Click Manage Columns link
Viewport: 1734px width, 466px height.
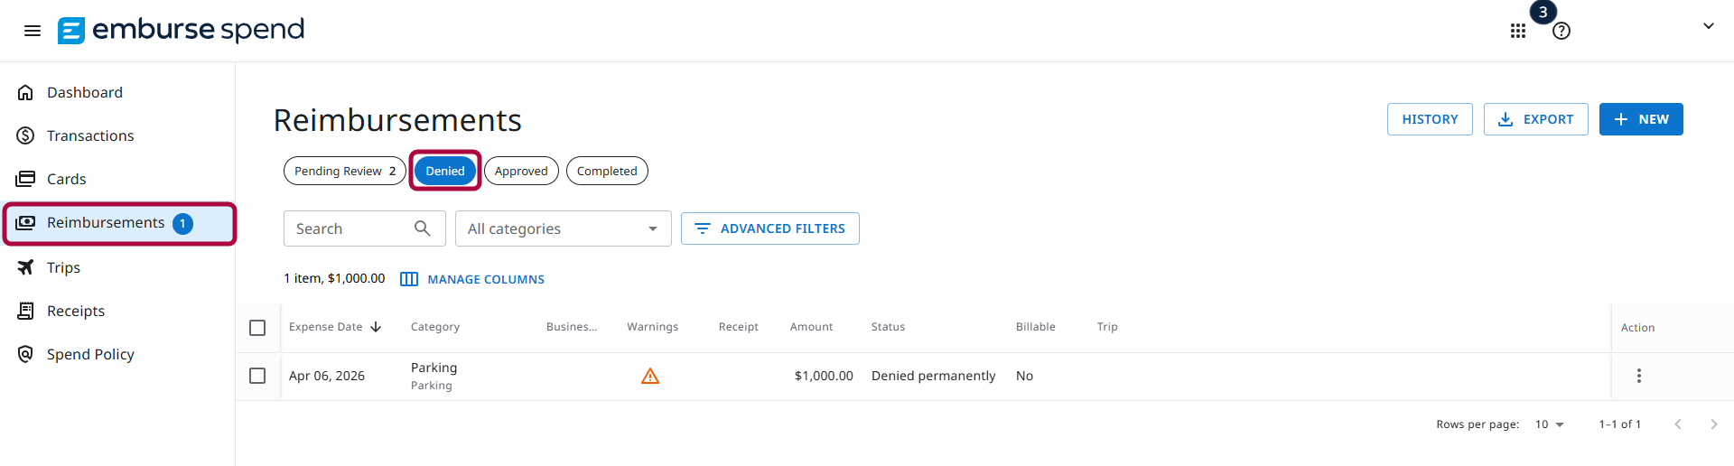pos(472,279)
